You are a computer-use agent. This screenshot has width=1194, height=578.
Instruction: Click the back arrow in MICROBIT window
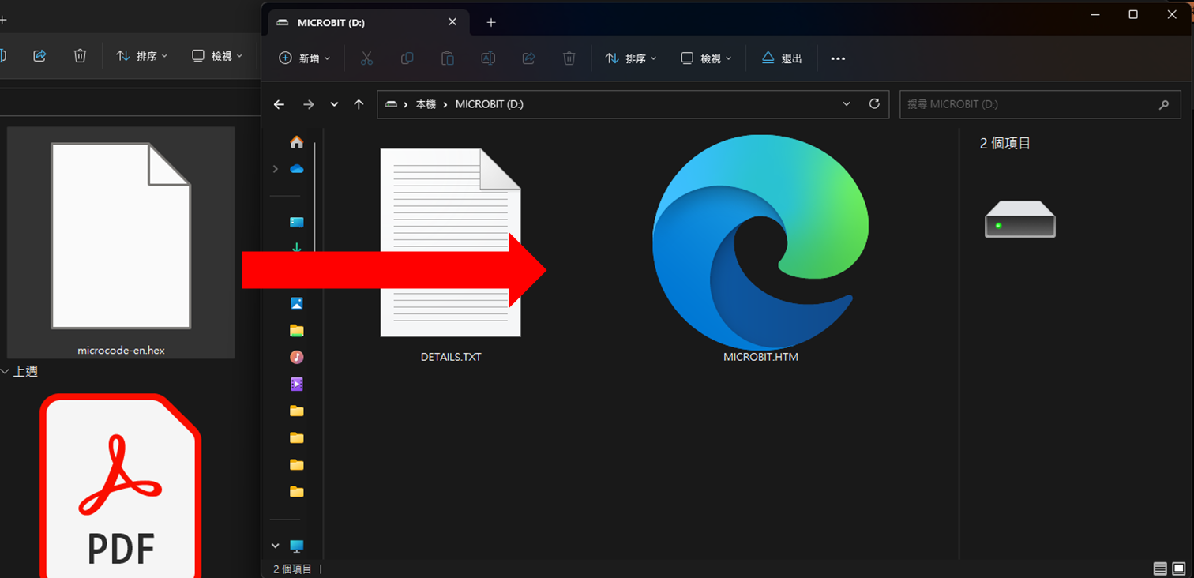(279, 104)
